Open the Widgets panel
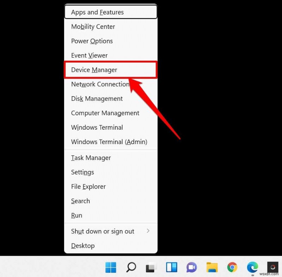The width and height of the screenshot is (282, 277). pos(171,268)
